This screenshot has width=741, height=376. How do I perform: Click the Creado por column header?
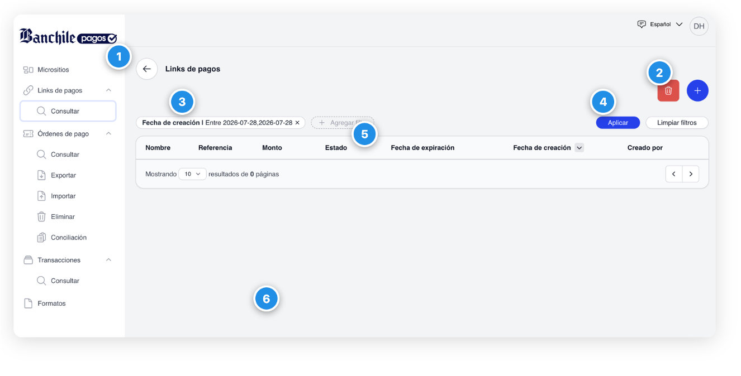645,148
